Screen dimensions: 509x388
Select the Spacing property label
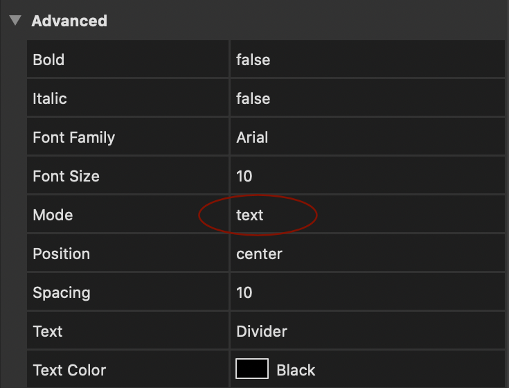coord(62,292)
